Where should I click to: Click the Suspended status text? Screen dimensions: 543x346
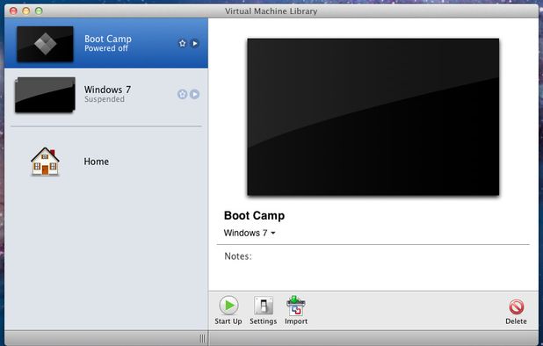[105, 99]
